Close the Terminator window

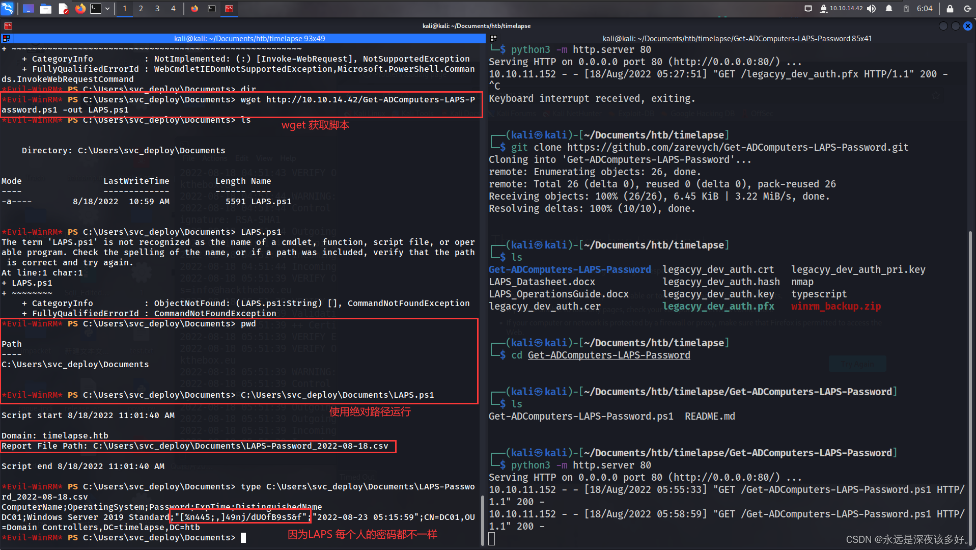968,26
